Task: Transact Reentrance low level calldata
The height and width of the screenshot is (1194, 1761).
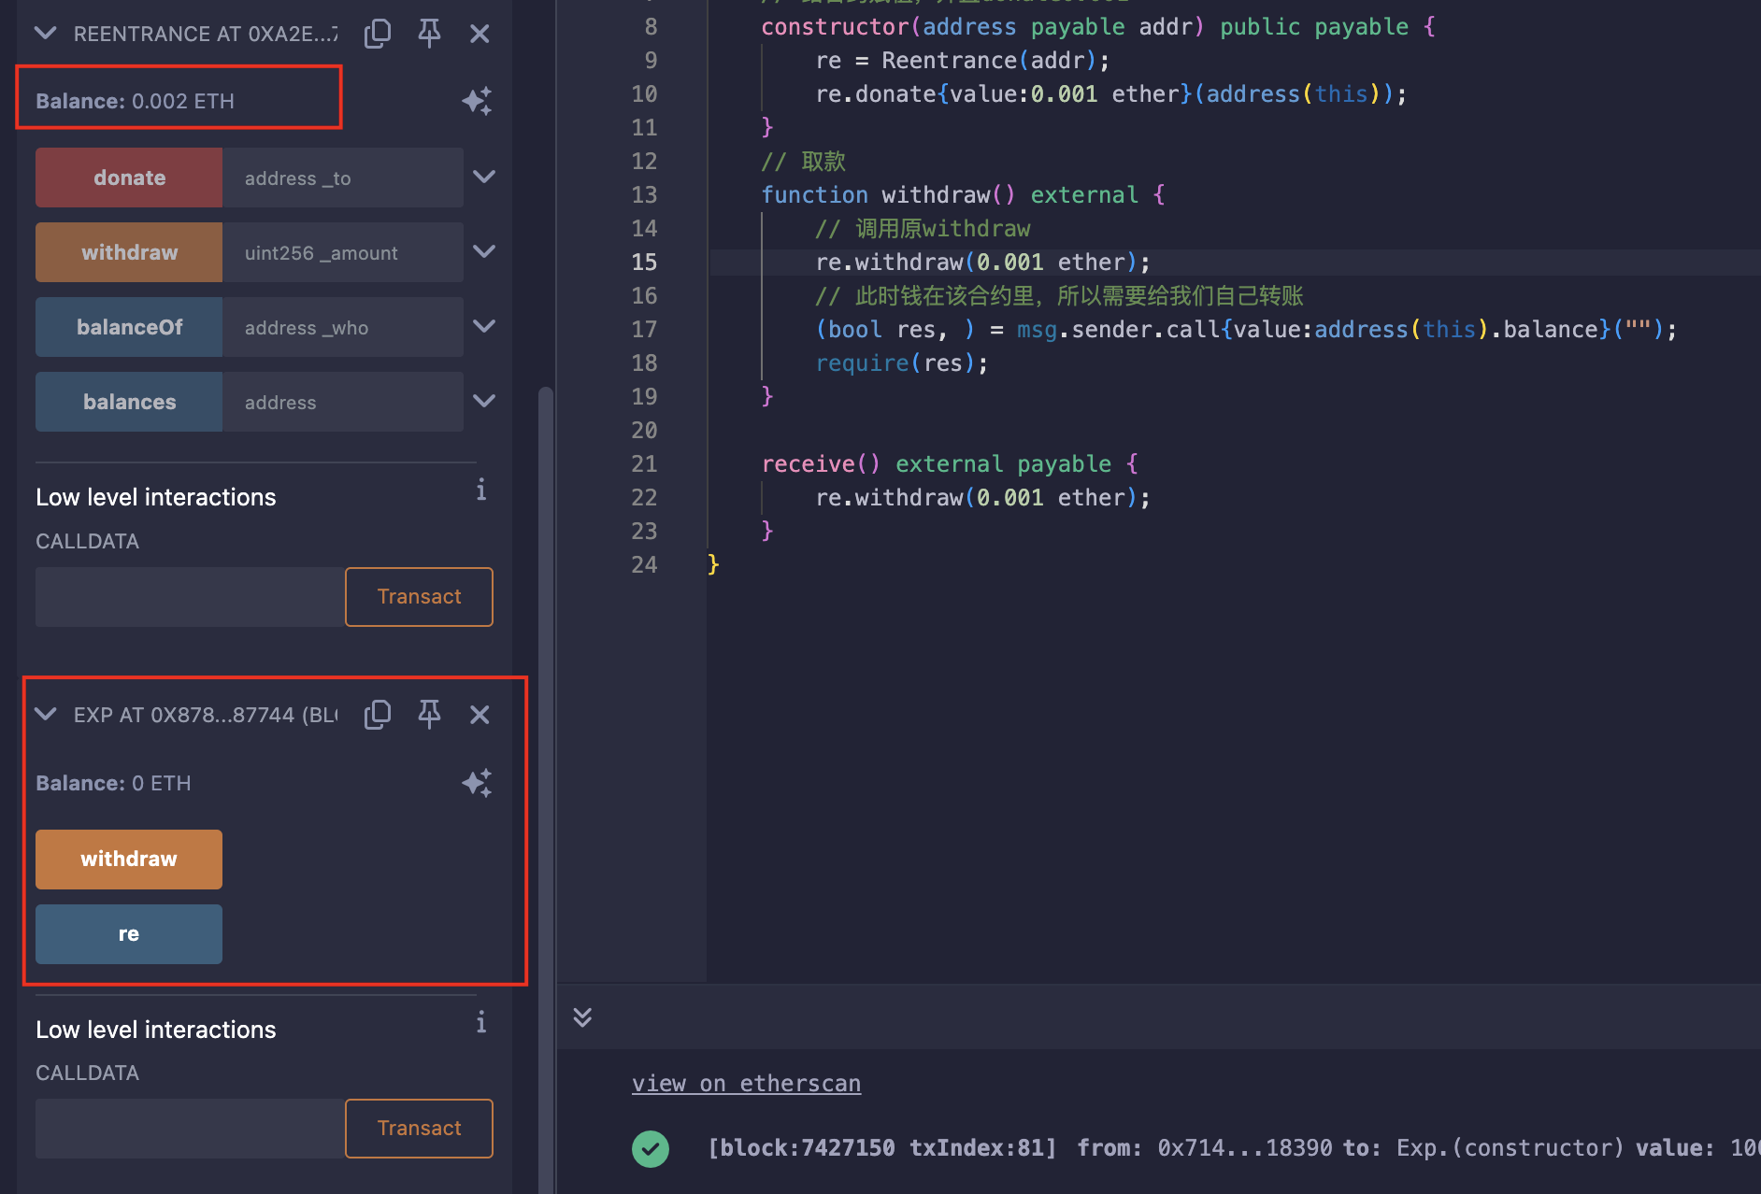Action: click(x=419, y=597)
